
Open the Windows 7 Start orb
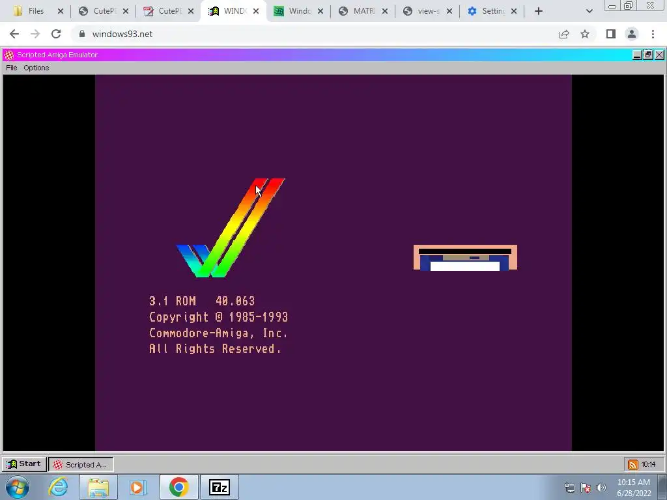click(17, 487)
